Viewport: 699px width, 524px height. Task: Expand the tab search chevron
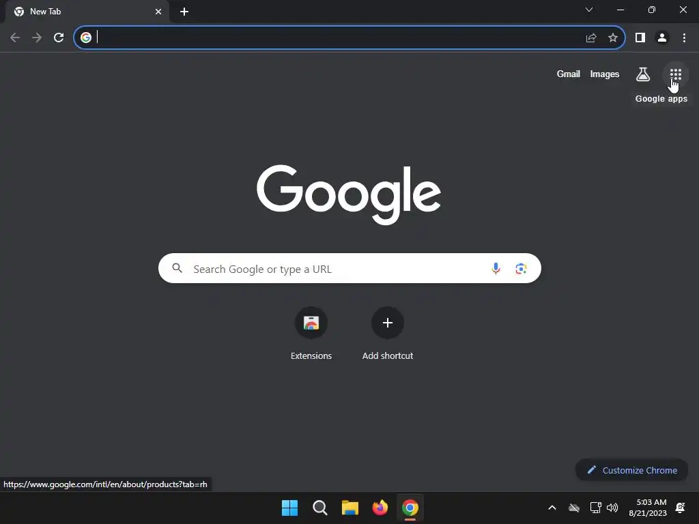(x=589, y=10)
